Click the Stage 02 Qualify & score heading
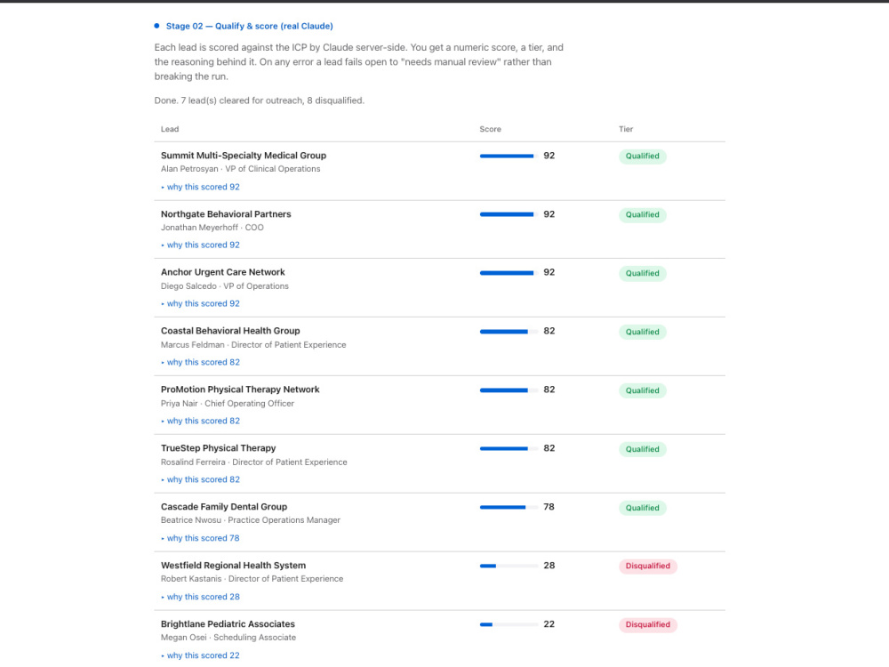Screen dimensions: 889x667 250,26
